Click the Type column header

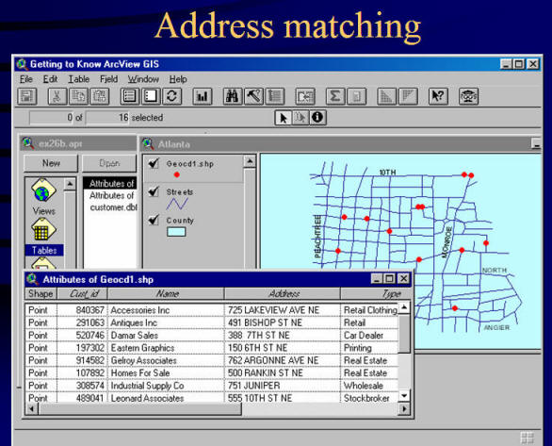click(x=375, y=293)
